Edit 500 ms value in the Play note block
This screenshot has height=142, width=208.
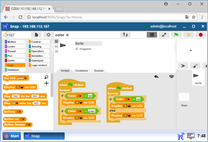pyautogui.click(x=36, y=103)
